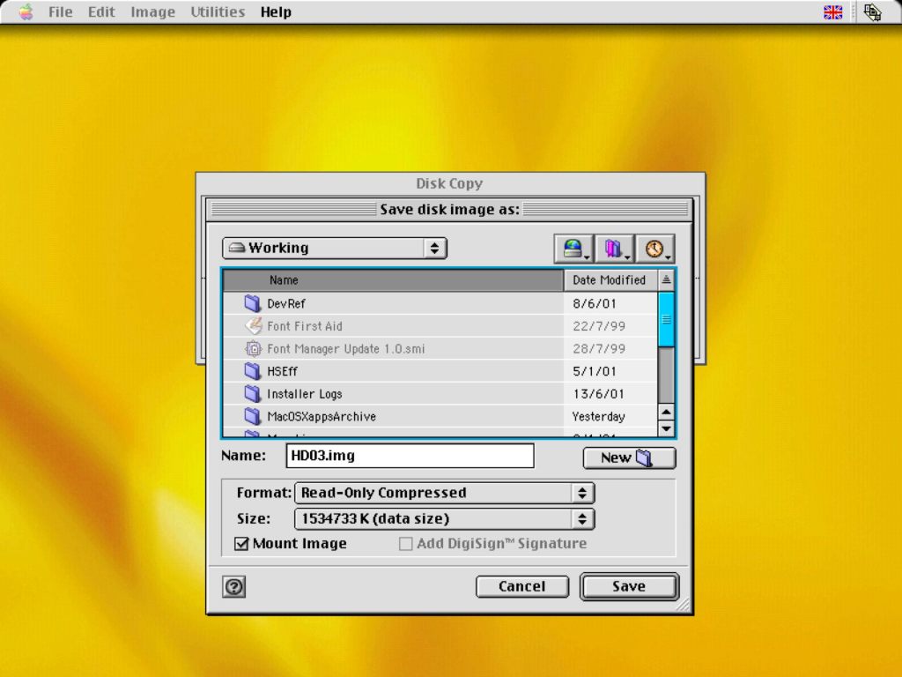Open the Size dropdown menu
The height and width of the screenshot is (677, 902).
tap(444, 519)
